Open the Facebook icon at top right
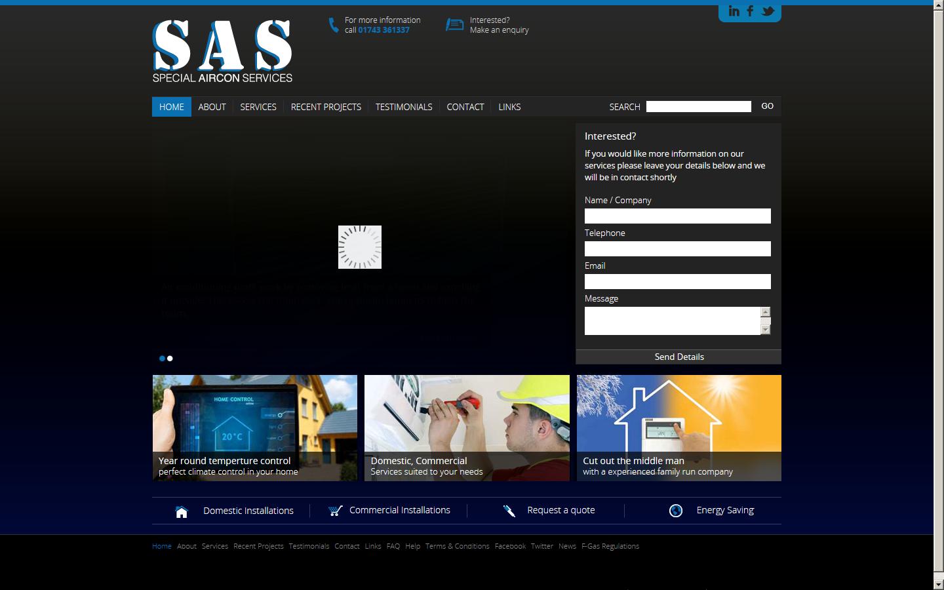944x590 pixels. (x=749, y=10)
